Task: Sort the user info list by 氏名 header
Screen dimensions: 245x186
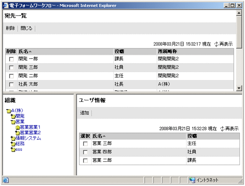Action: (99, 136)
